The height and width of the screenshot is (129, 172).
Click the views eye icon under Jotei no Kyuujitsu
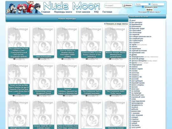[x=39, y=59]
